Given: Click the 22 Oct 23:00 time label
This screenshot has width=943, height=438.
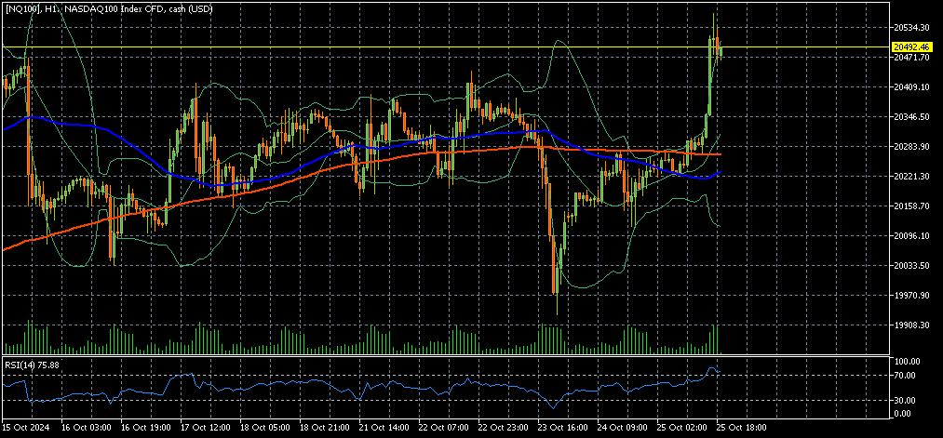Looking at the screenshot, I should point(503,428).
